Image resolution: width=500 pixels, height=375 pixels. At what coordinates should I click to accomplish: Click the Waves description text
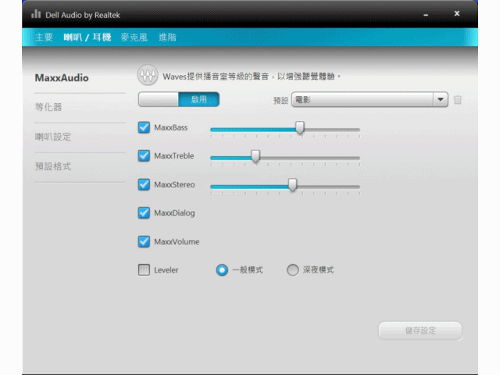252,77
